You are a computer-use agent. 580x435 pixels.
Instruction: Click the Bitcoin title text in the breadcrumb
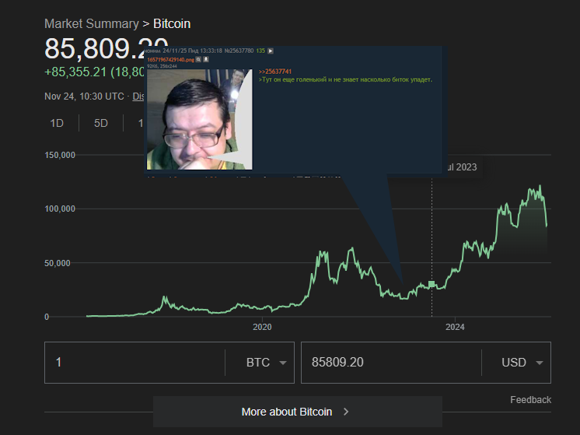[x=172, y=23]
